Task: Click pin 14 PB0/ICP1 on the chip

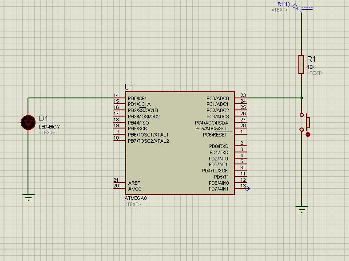Action: [119, 98]
